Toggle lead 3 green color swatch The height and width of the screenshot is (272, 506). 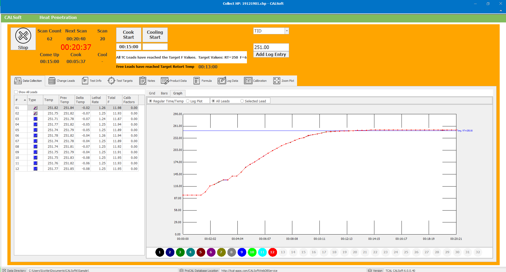[180, 252]
